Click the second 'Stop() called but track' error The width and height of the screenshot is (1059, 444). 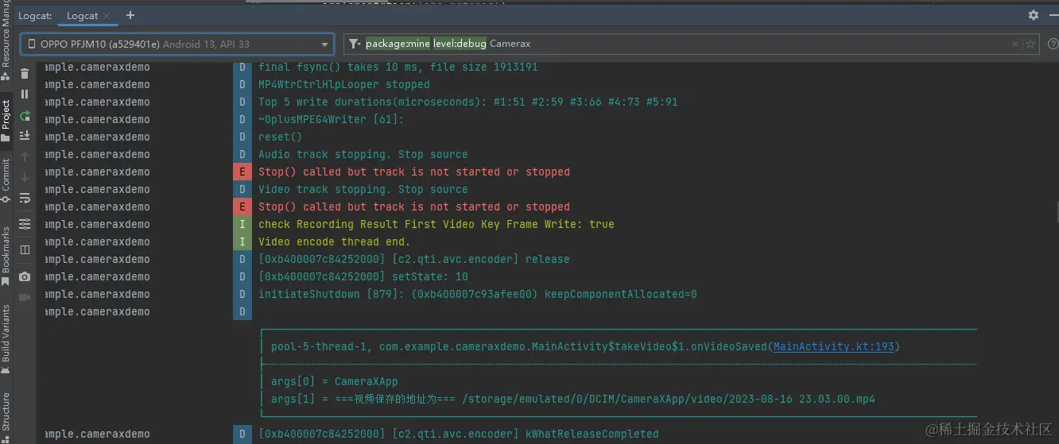tap(414, 207)
